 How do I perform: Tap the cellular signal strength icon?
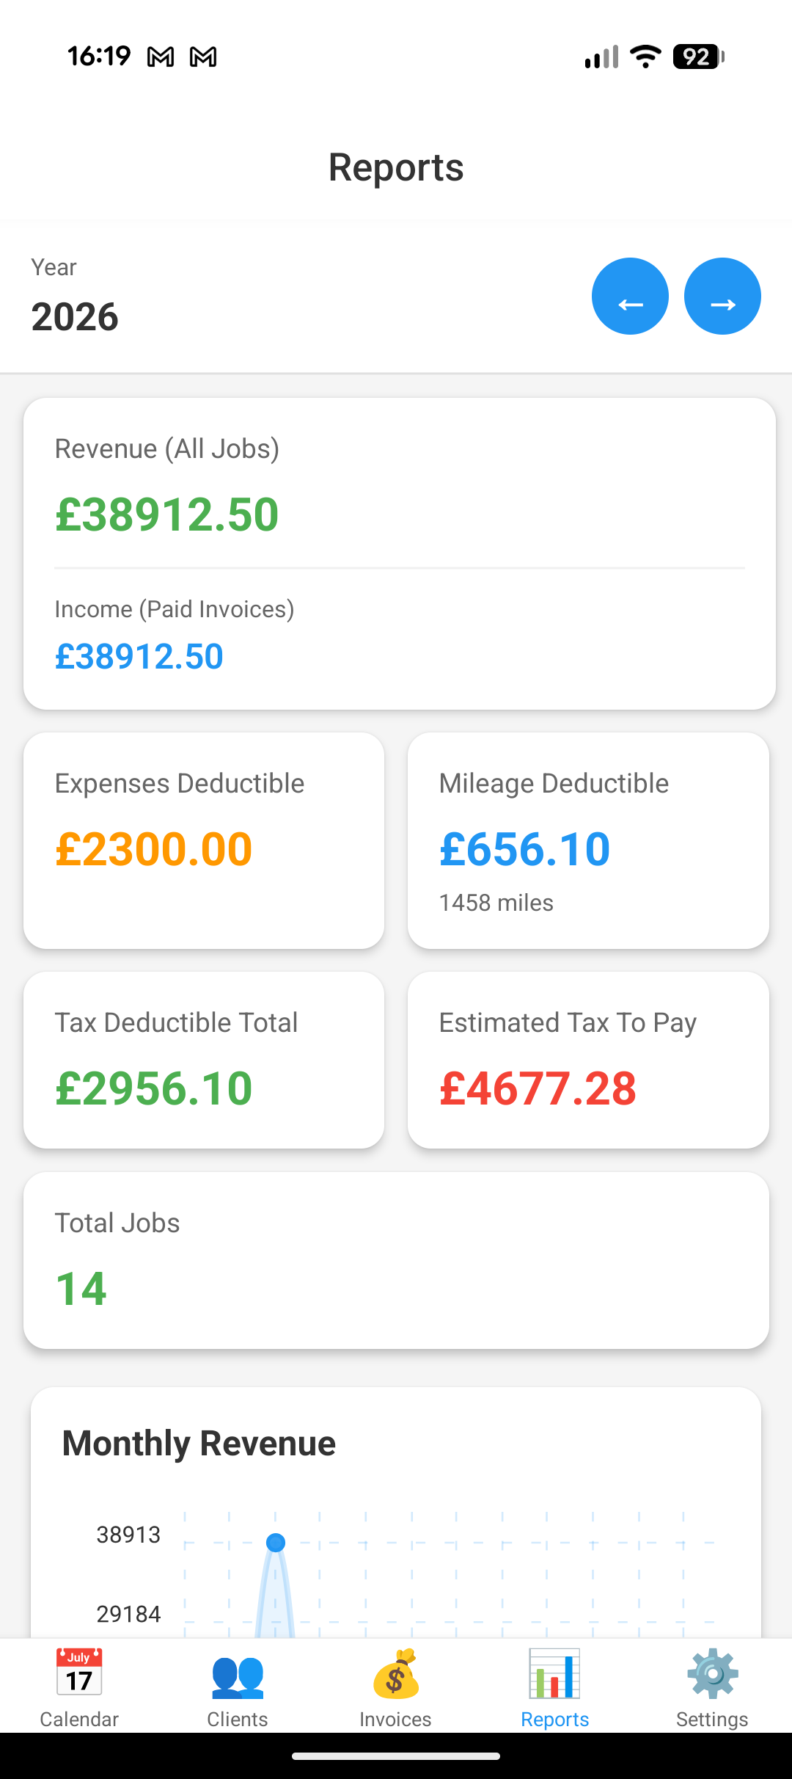click(x=601, y=57)
